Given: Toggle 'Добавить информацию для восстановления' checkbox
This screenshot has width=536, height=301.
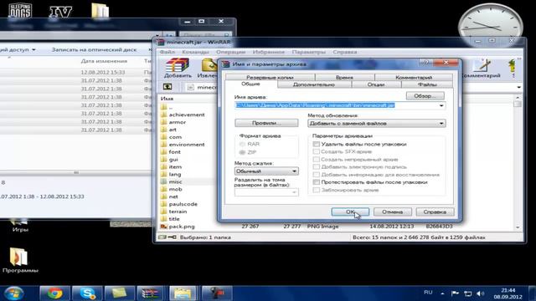Looking at the screenshot, I should click(317, 175).
